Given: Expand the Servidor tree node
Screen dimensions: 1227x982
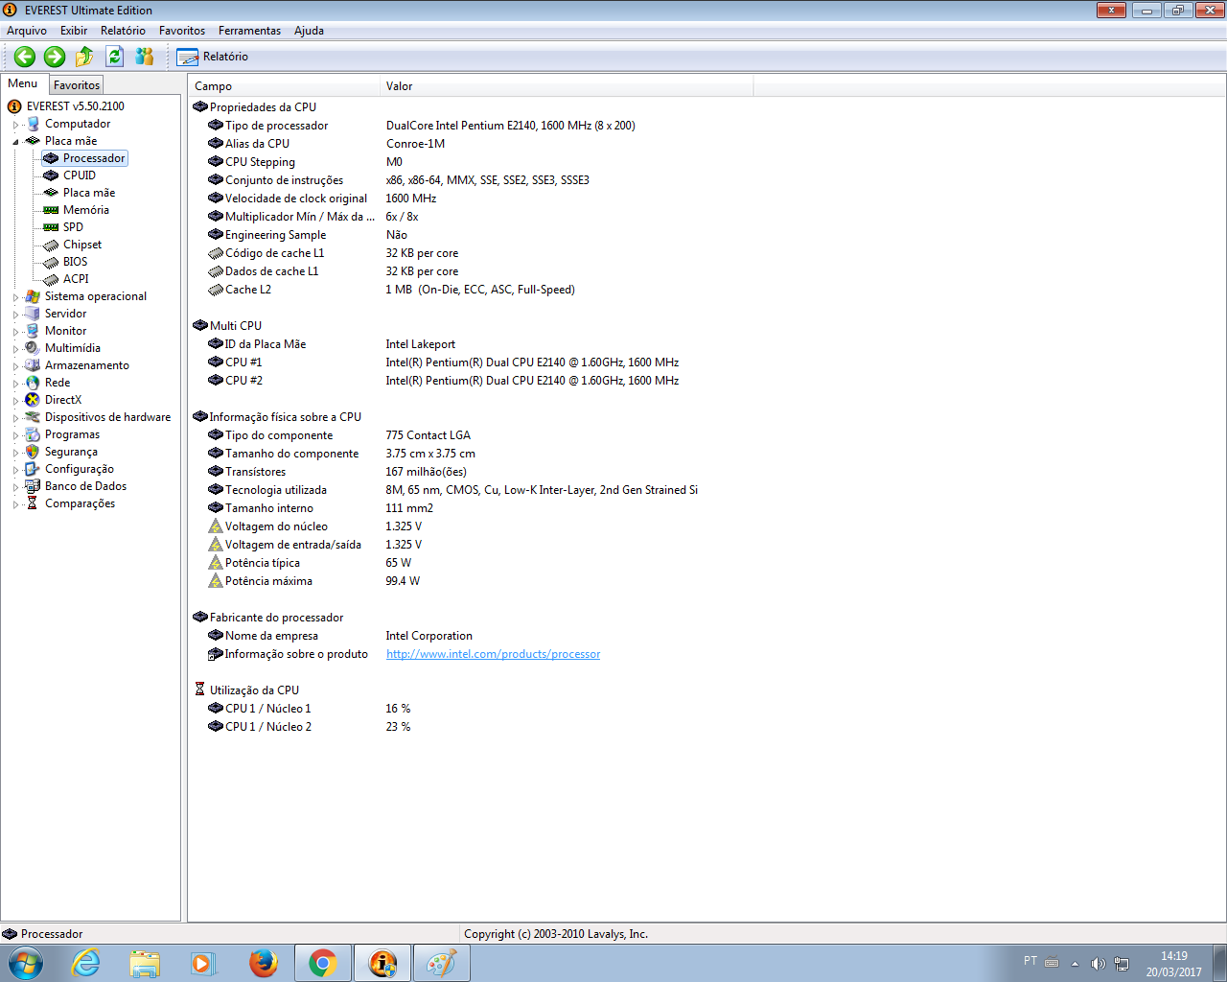Looking at the screenshot, I should pos(15,315).
